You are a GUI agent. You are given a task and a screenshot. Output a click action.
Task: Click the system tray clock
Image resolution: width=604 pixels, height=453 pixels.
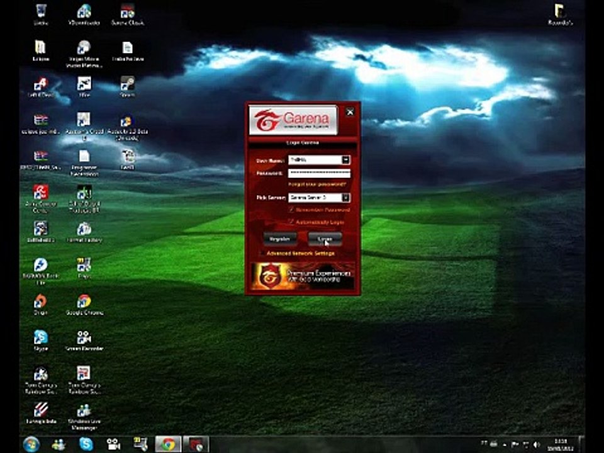[x=561, y=445]
